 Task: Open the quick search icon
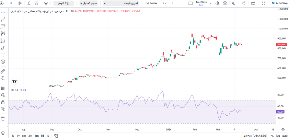tap(218, 3)
